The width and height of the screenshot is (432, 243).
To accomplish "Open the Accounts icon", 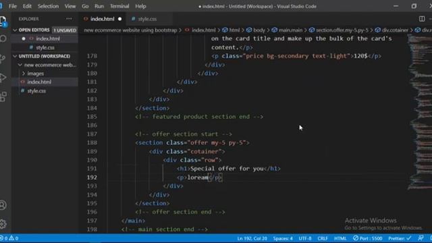I will pos(3,205).
